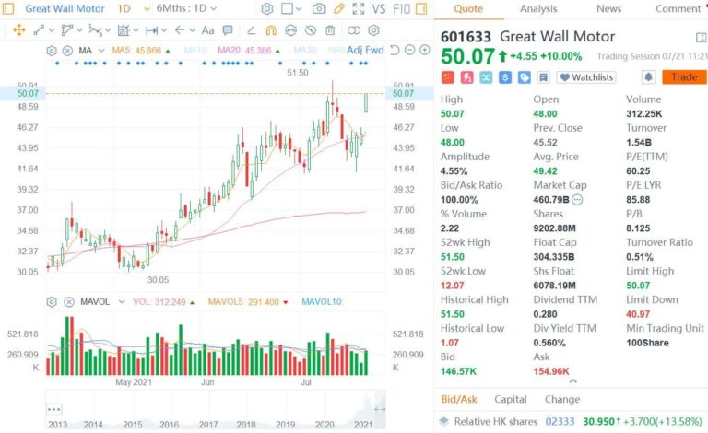The width and height of the screenshot is (708, 433).
Task: Open the Capital tab
Action: pos(510,399)
